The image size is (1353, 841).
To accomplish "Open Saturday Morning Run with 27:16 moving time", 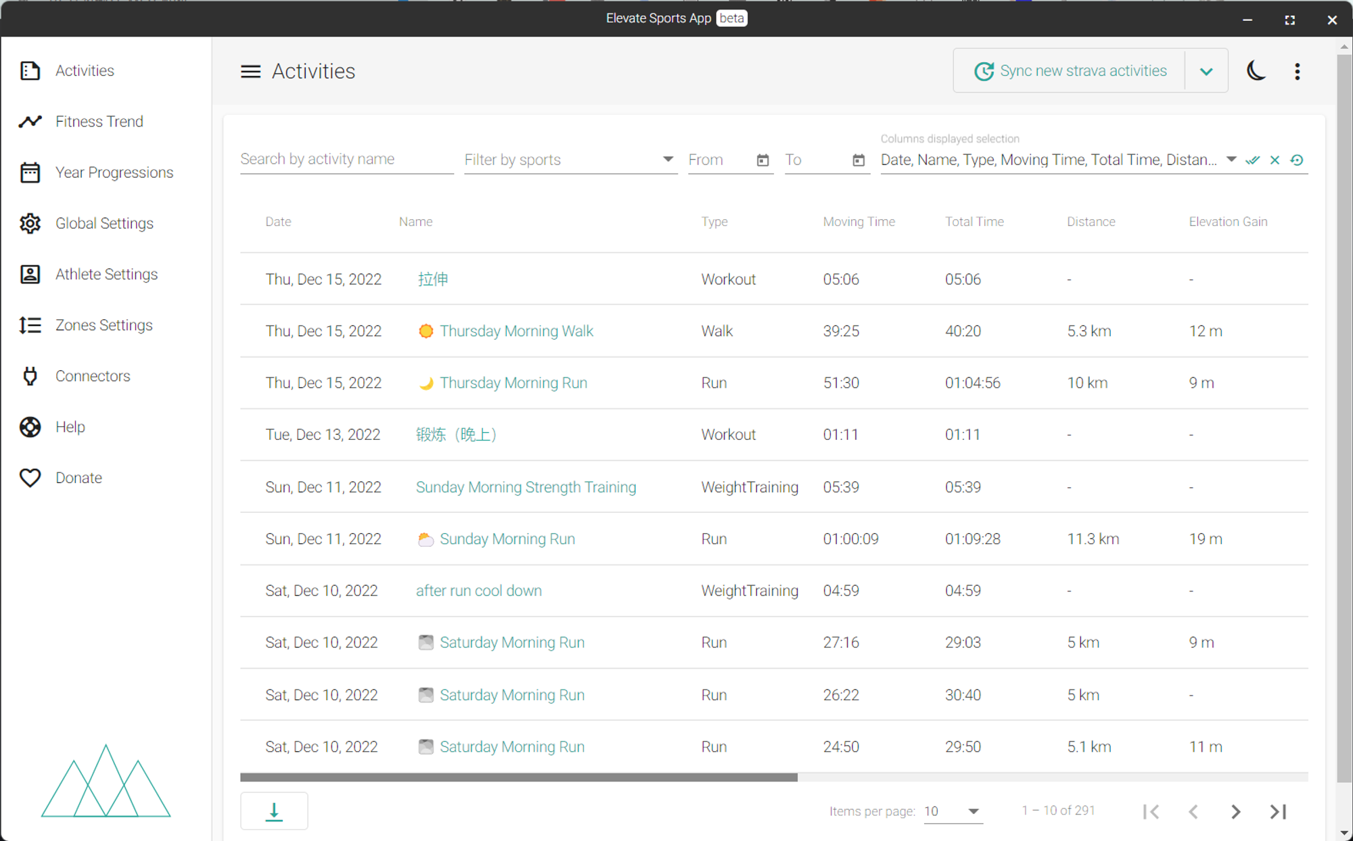I will coord(512,643).
